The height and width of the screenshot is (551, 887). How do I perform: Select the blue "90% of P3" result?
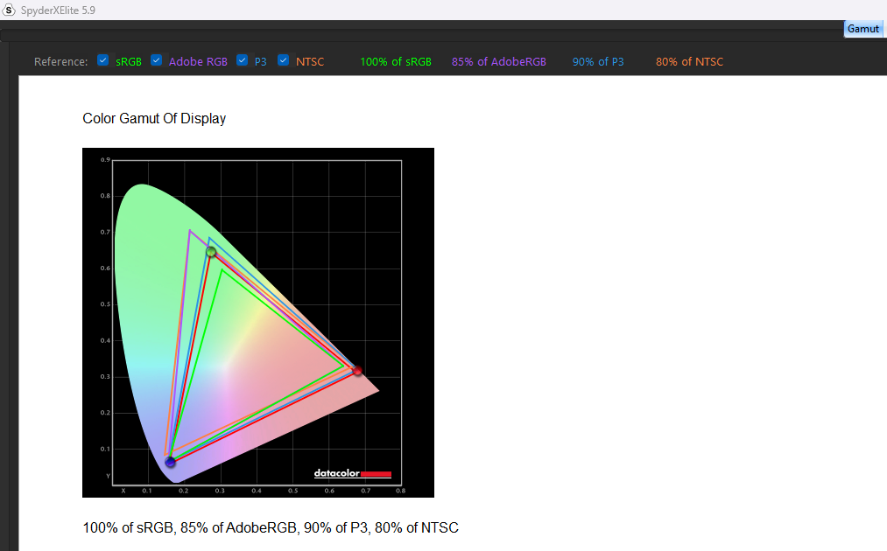[x=598, y=62]
